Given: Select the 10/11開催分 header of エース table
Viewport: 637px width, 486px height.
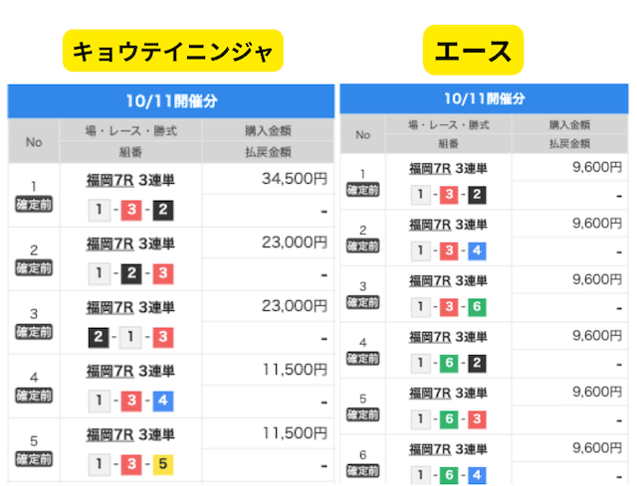Looking at the screenshot, I should pos(485,98).
